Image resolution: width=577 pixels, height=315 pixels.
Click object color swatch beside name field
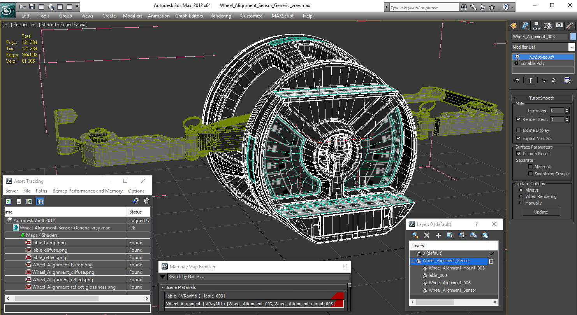tap(573, 37)
